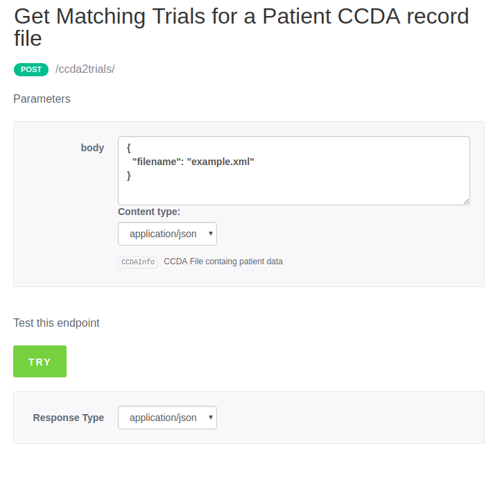Viewport: 500px width, 480px height.
Task: Click the opening brace in body editor
Action: pos(129,148)
